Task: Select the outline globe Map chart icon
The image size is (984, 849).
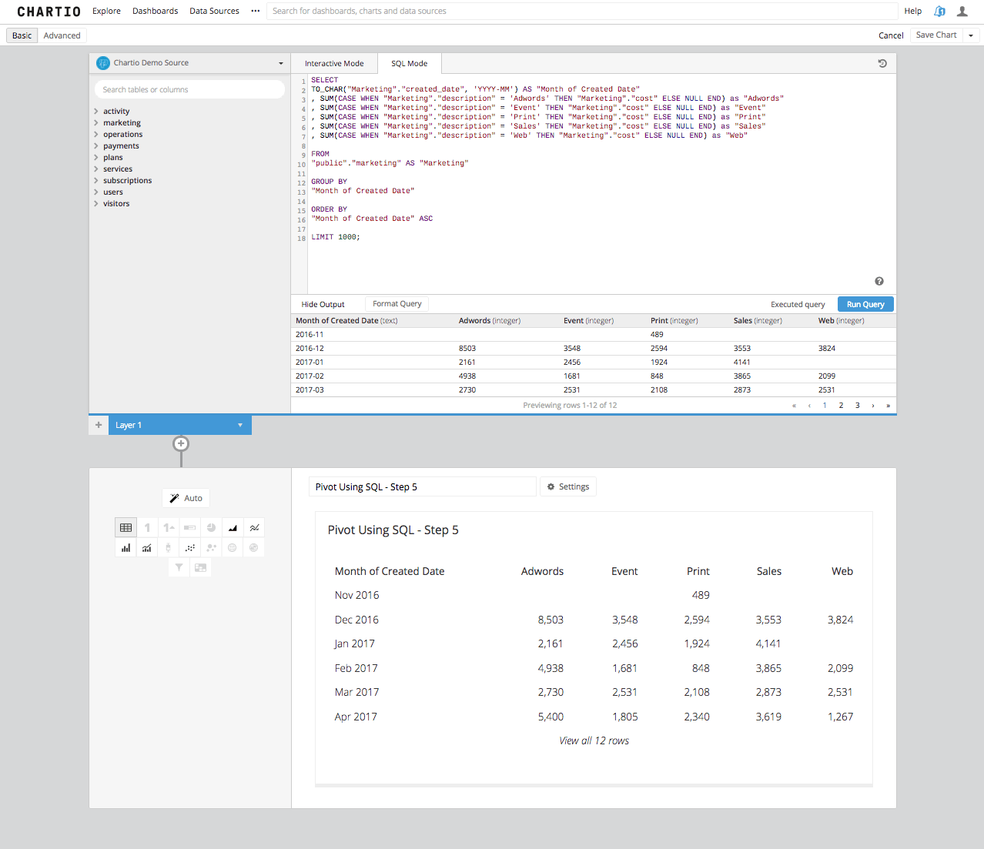Action: point(233,548)
